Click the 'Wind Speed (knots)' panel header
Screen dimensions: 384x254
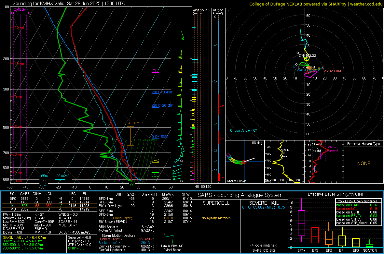(200, 11)
